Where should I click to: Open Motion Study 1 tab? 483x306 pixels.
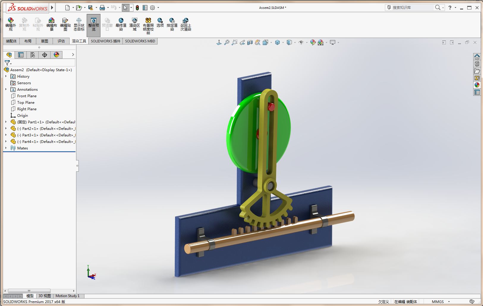click(x=67, y=296)
